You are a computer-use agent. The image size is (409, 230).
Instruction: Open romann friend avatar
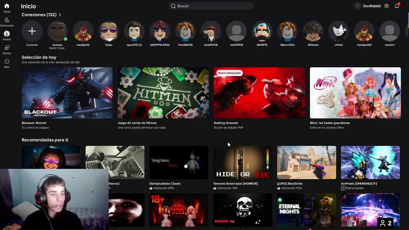[390, 31]
